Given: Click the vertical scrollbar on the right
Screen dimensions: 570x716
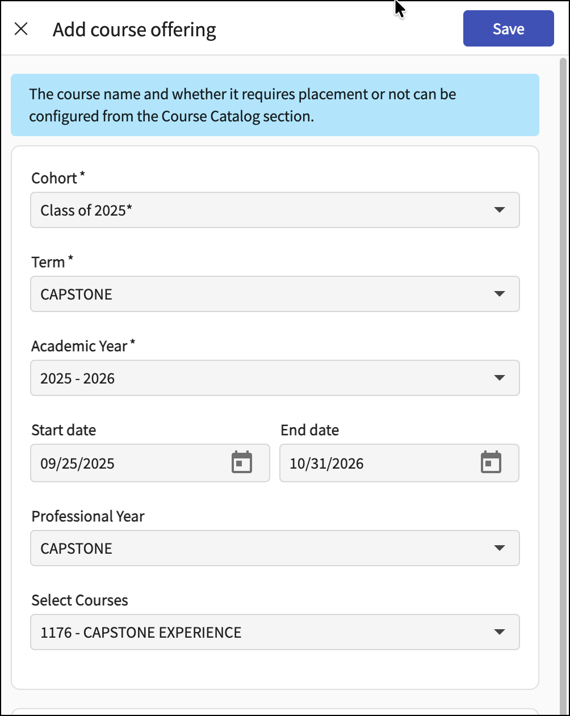Looking at the screenshot, I should 563,340.
